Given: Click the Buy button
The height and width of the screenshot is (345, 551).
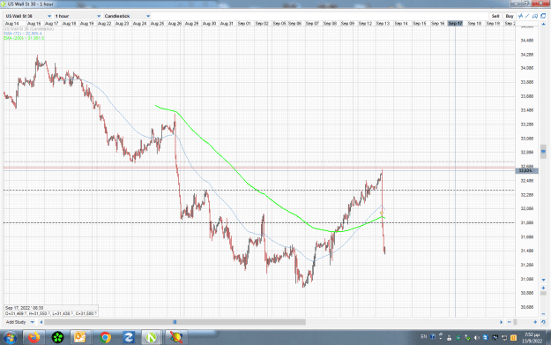Looking at the screenshot, I should point(510,16).
